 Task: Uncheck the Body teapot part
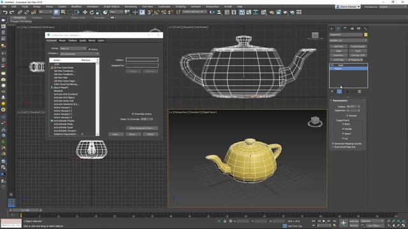tap(343, 124)
